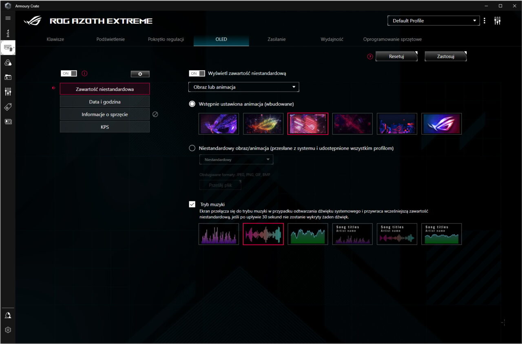Open the OLED settings gear button

coord(140,74)
